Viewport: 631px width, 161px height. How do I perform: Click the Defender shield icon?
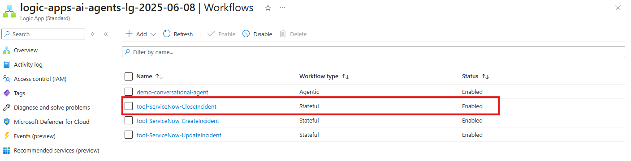pyautogui.click(x=7, y=122)
